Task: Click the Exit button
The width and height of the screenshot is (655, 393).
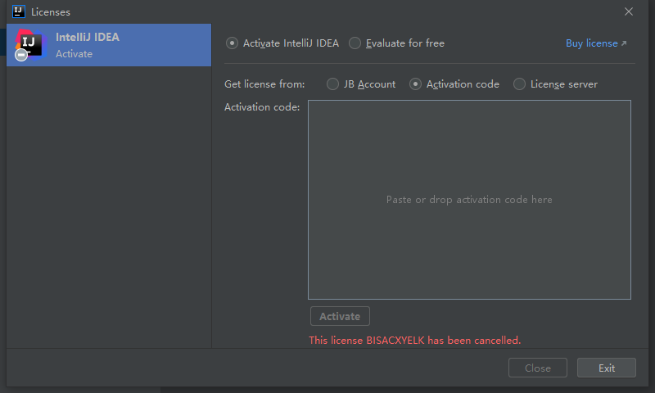Action: (x=607, y=368)
